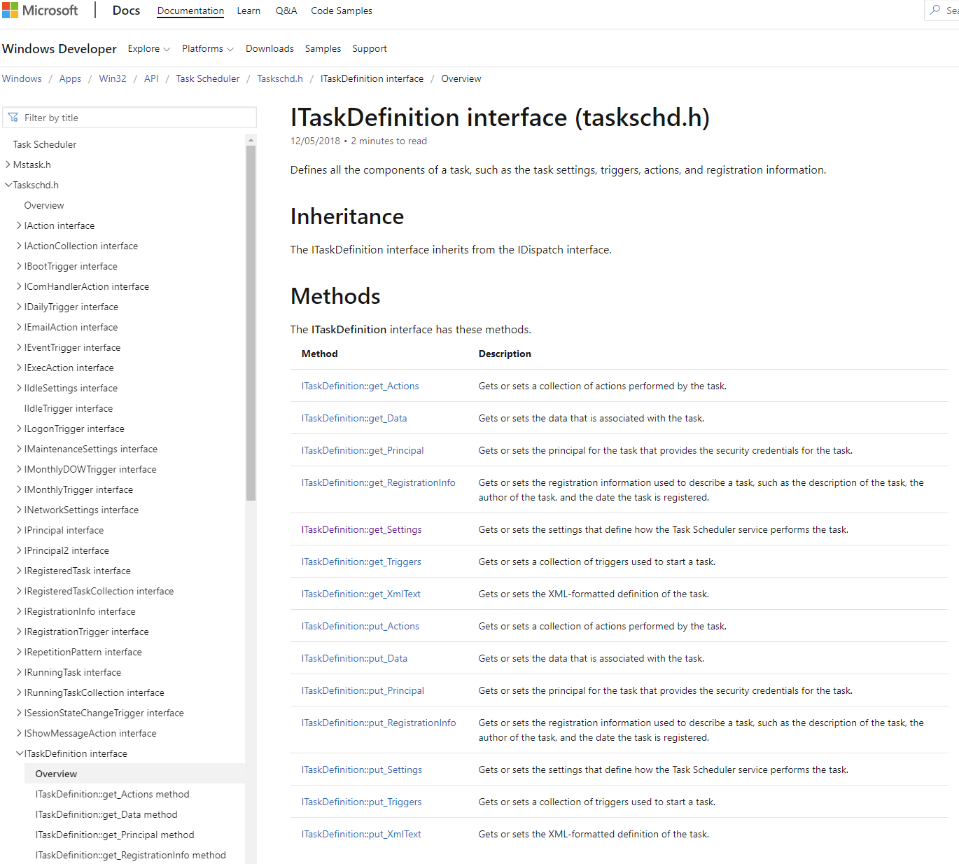
Task: Open ITaskDefinition::get_Actions table link
Action: click(360, 386)
